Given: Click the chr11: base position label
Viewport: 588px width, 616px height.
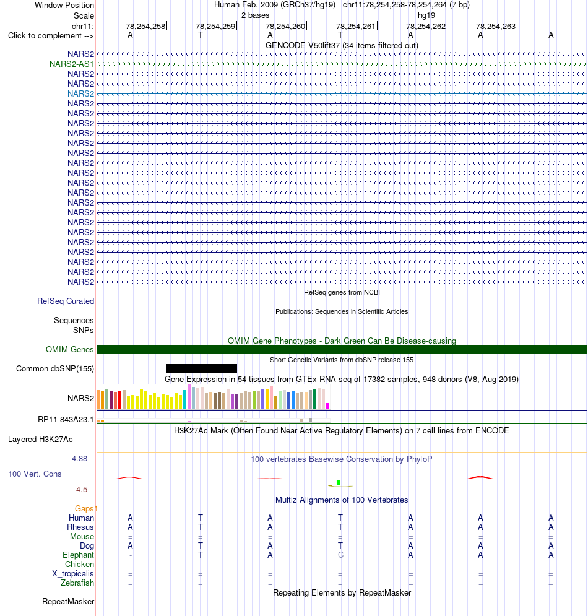Looking at the screenshot, I should pos(83,27).
